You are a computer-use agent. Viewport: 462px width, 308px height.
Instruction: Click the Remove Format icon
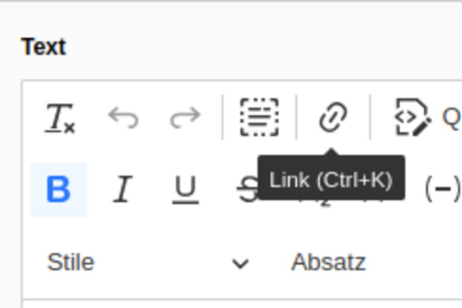pyautogui.click(x=60, y=118)
